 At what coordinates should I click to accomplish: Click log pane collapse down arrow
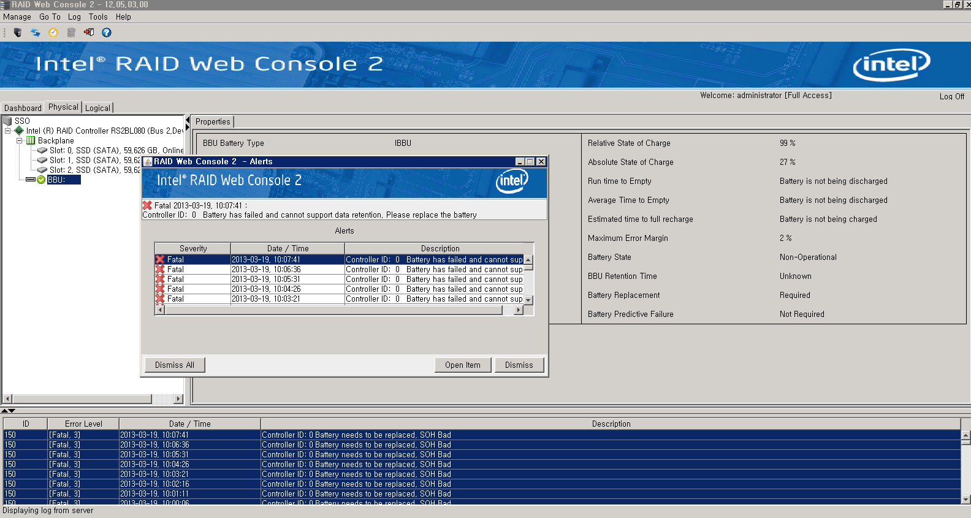click(x=12, y=411)
